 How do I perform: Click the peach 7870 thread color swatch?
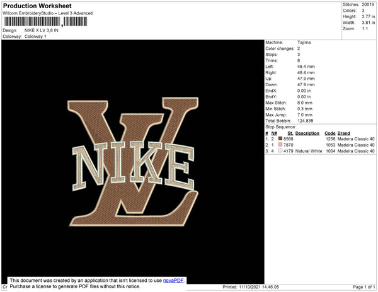tap(280, 145)
